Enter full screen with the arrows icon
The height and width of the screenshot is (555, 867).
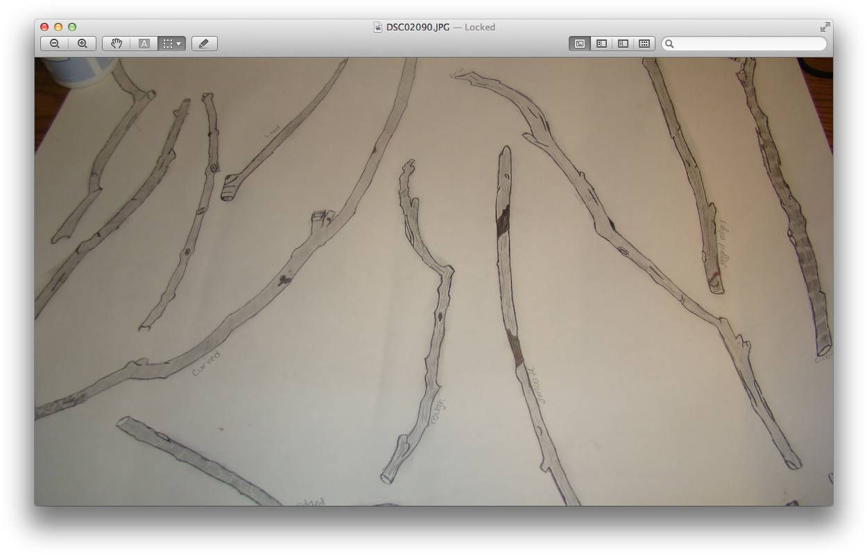[825, 27]
